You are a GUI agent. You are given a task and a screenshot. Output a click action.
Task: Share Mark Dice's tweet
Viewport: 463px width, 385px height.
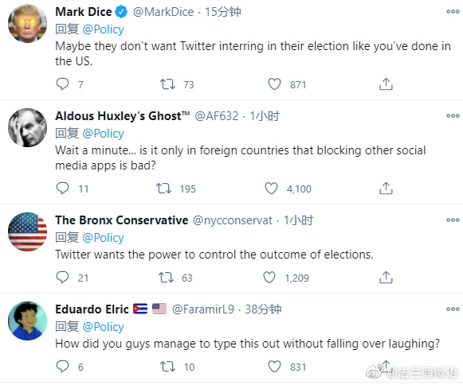tap(386, 84)
